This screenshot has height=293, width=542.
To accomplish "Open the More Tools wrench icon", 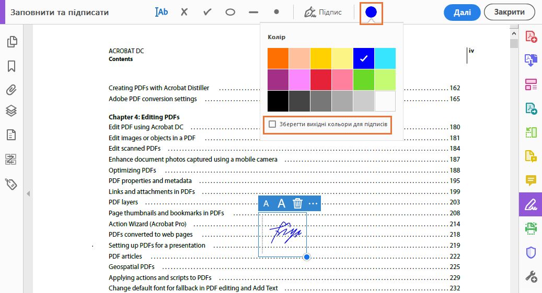I will coord(531,276).
